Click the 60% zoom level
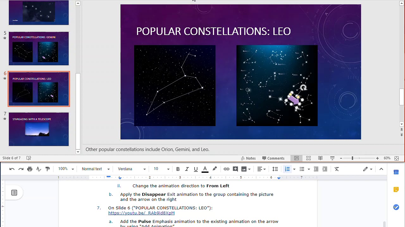Screen dimensions: 405x227 (387, 158)
